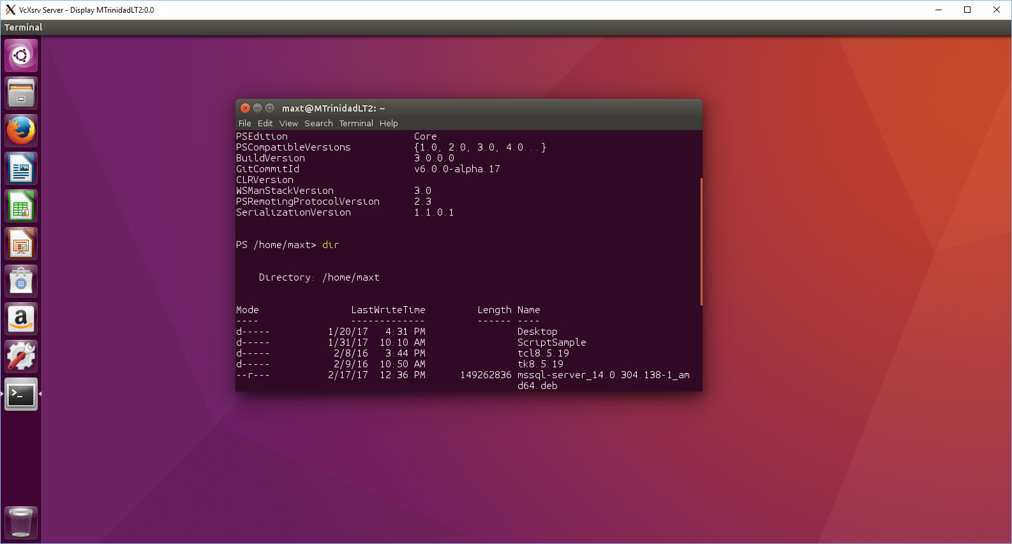Click the 'WSManStackVersion' property label
The image size is (1012, 544).
tap(285, 191)
